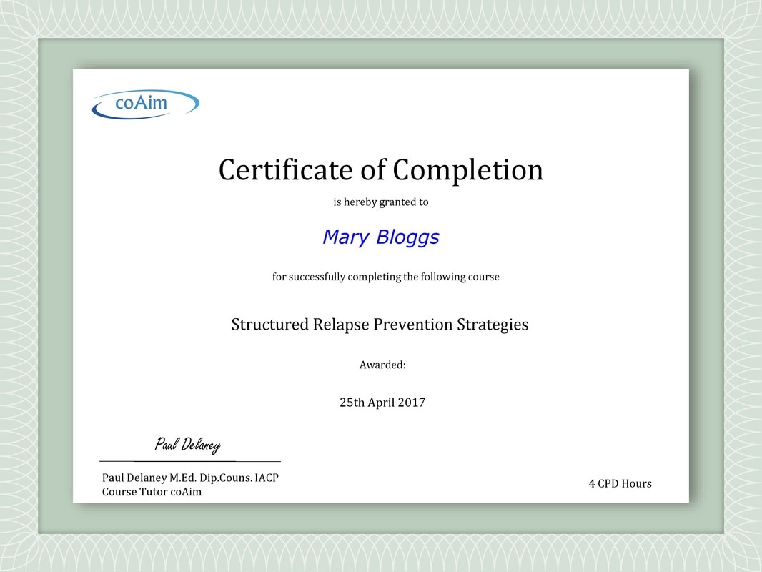
Task: Click course title 'Structured Relapse Prevention Strategies'
Action: [x=380, y=324]
